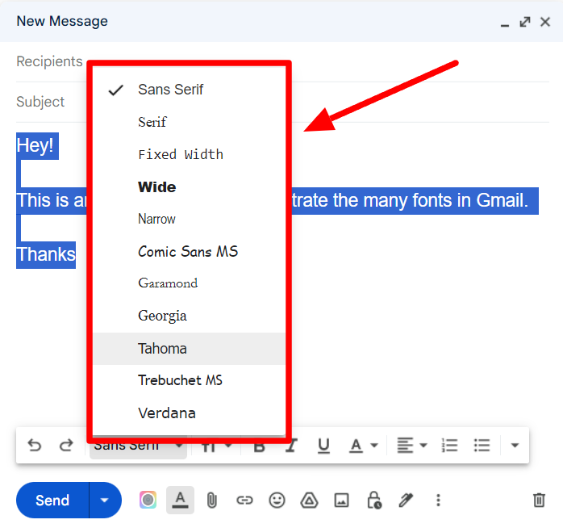Image resolution: width=563 pixels, height=528 pixels.
Task: Open the text color picker
Action: pyautogui.click(x=364, y=446)
